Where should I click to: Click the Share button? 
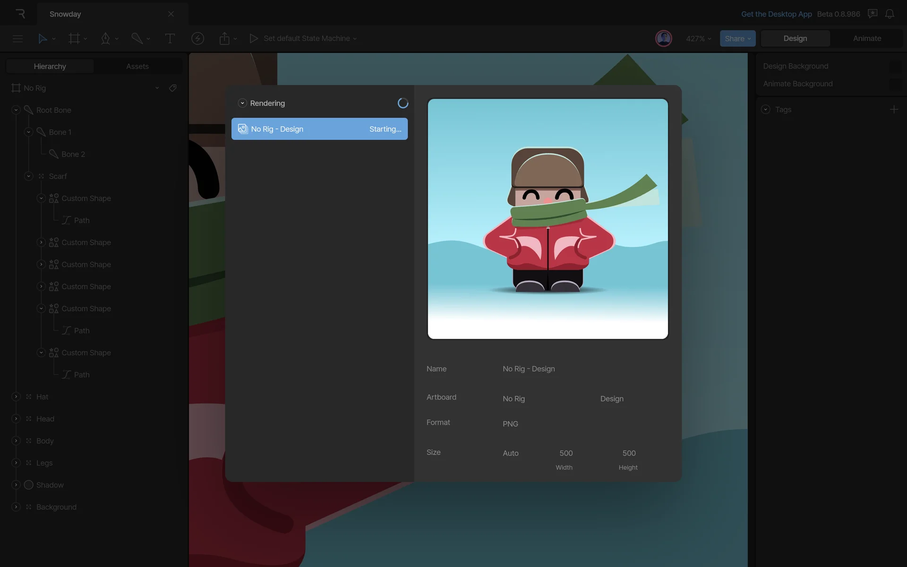coord(737,39)
